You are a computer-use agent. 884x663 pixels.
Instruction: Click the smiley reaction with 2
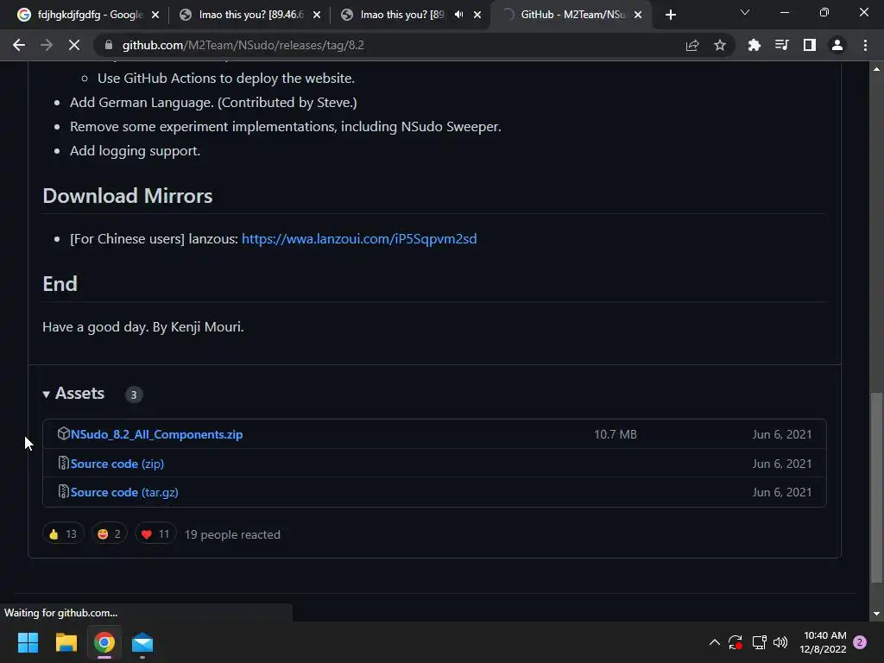[109, 534]
